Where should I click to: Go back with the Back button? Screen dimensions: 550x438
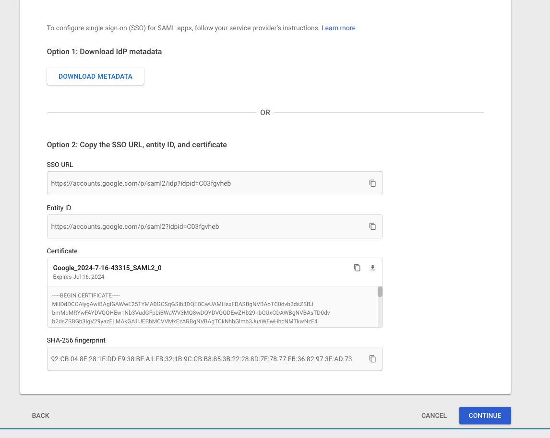tap(40, 415)
